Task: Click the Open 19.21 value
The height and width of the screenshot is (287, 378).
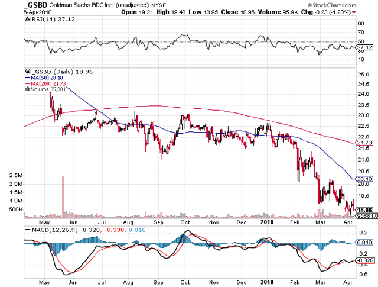Action: (x=137, y=12)
